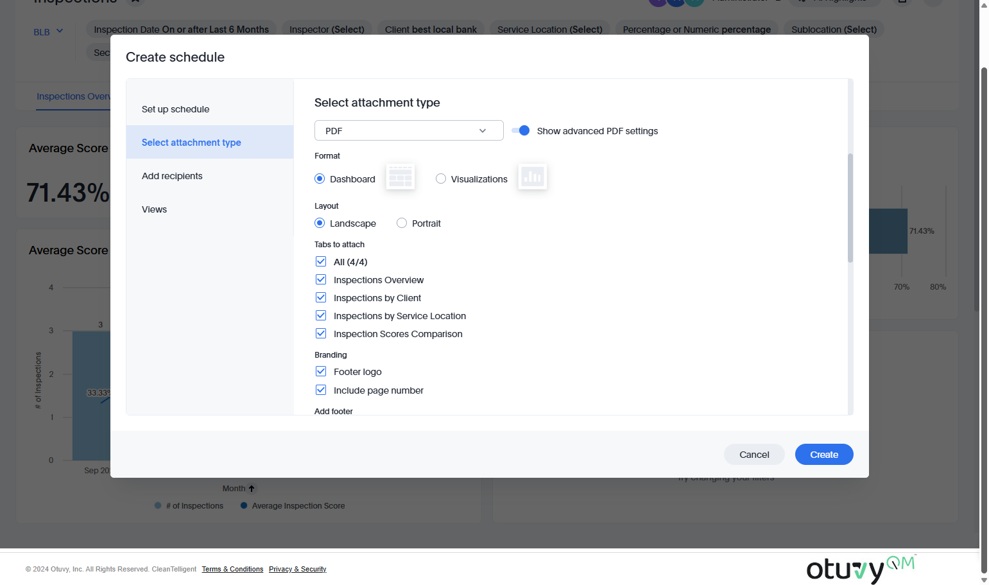Screen dimensions: 989x585
Task: Uncheck Inspections Overview checkbox
Action: coord(321,279)
